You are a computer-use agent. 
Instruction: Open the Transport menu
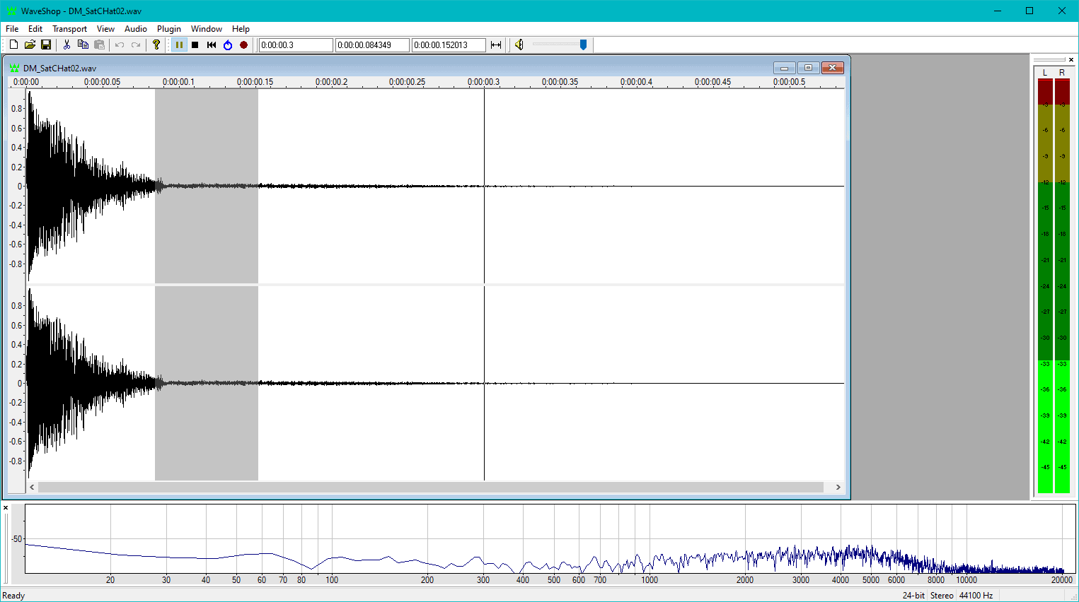[69, 29]
